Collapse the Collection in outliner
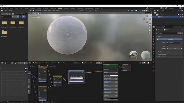The width and height of the screenshot is (184, 103). coord(155,15)
